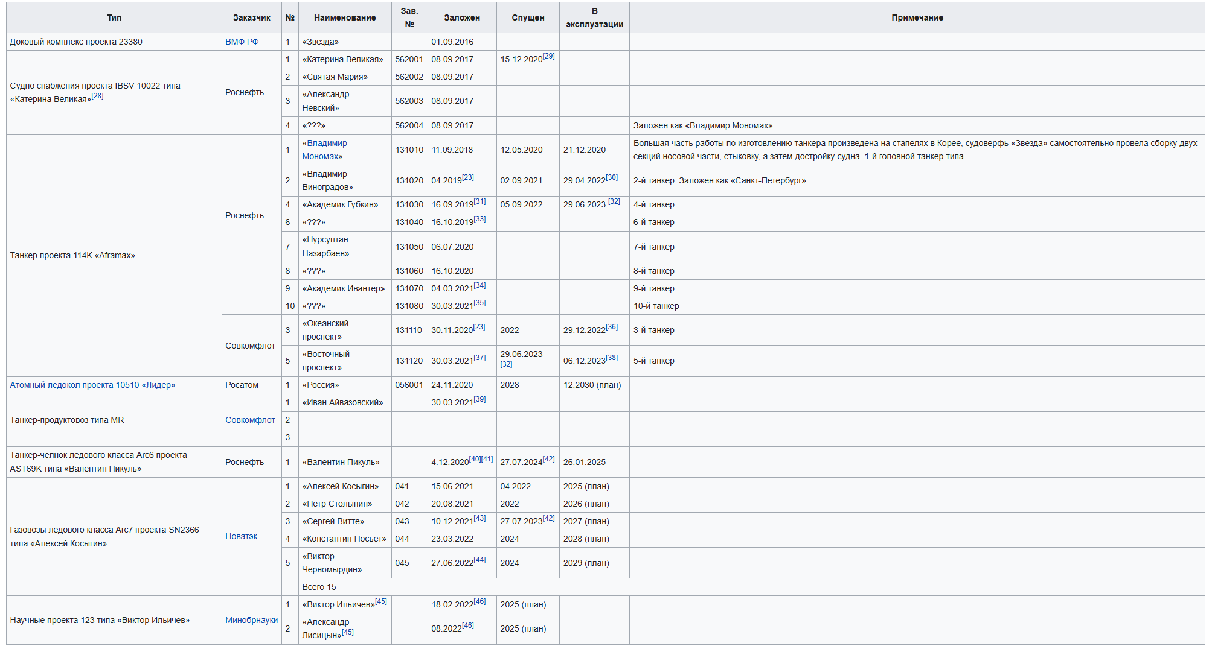Select the «Россия» icebreaker name cell
This screenshot has width=1209, height=649.
pos(345,385)
